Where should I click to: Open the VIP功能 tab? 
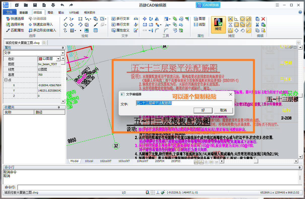tap(74, 13)
